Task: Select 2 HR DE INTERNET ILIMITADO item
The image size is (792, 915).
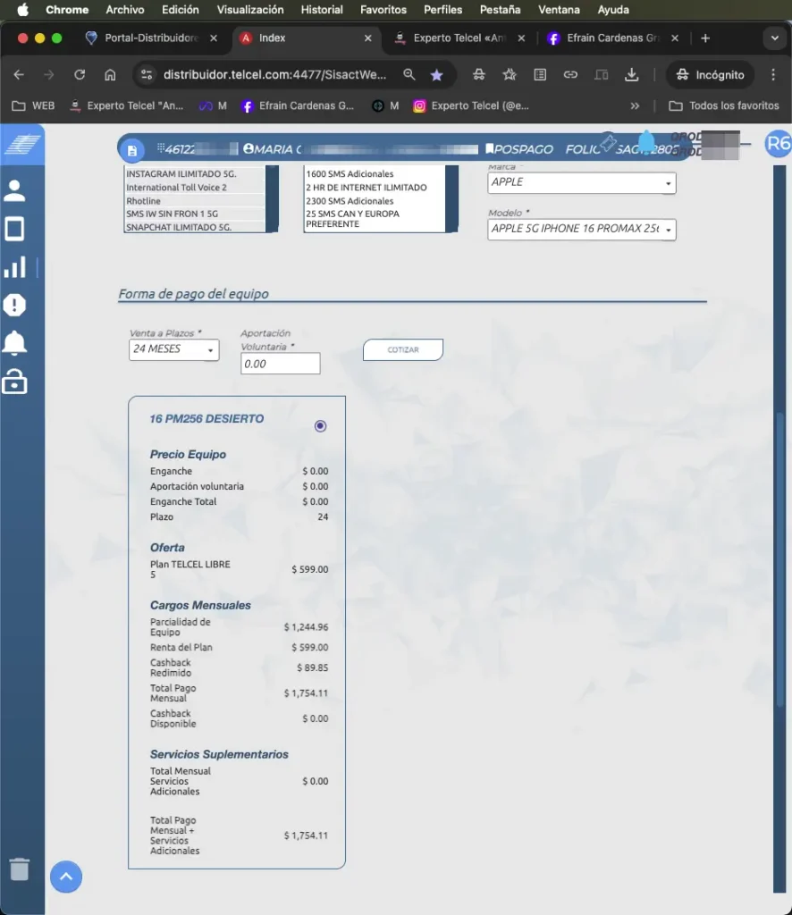Action: pos(375,188)
